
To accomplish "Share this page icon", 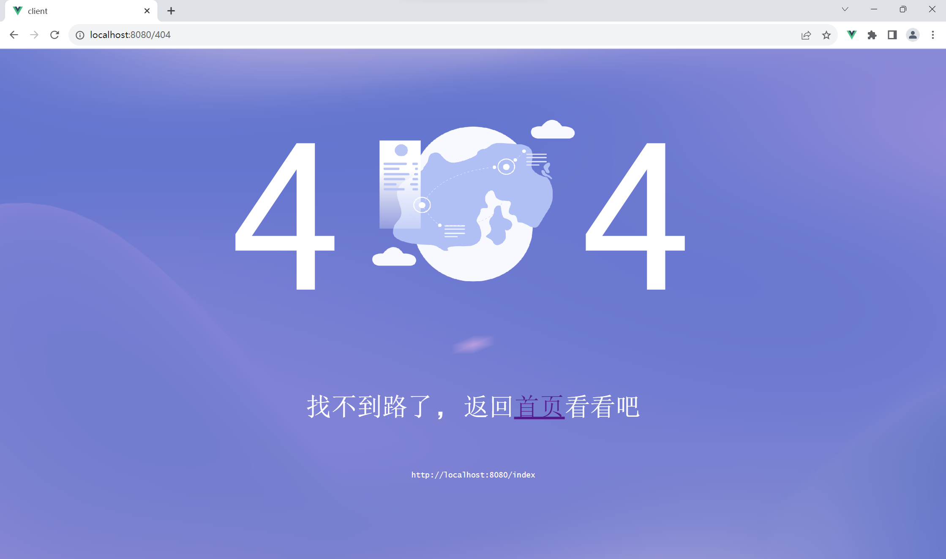I will tap(806, 35).
